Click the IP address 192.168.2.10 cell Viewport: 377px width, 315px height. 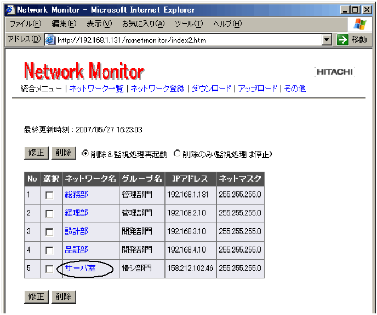coord(191,213)
